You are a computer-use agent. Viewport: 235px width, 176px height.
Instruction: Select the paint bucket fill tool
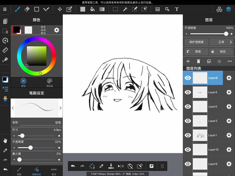click(92, 9)
